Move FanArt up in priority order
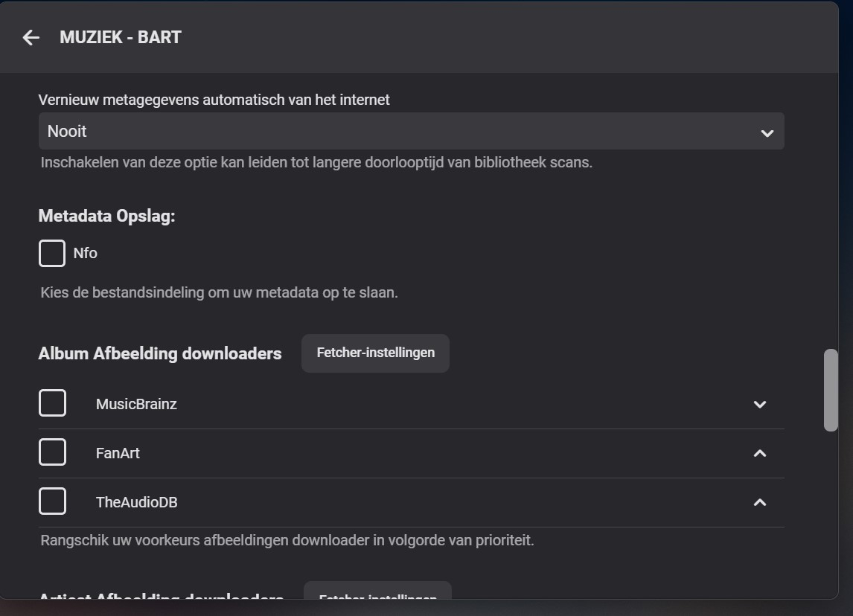The height and width of the screenshot is (616, 853). 759,453
